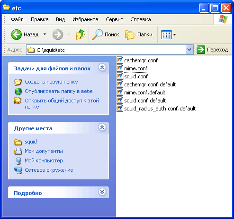234x219 pixels.
Task: Select squid_radius_auth.conf.default file
Action: click(x=156, y=109)
